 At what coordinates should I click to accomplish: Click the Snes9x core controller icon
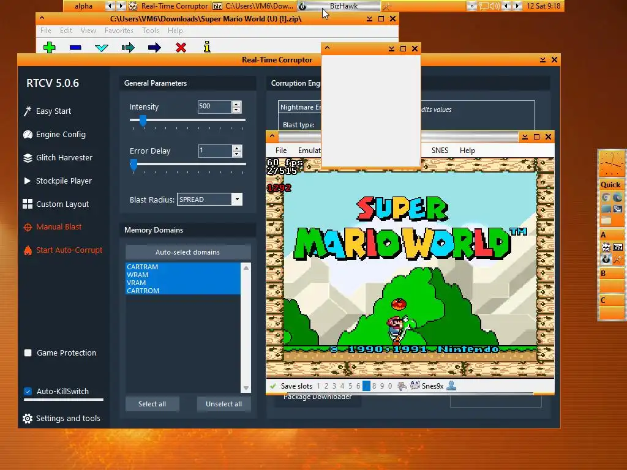pos(415,386)
